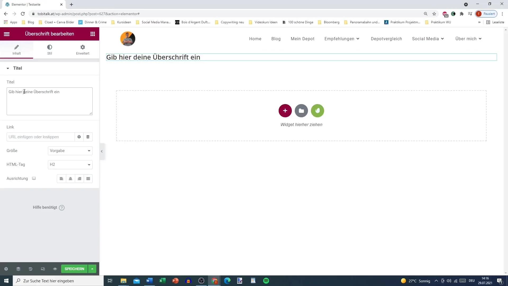Open Chrome extensions puzzle icon
Screen dimensions: 508x286
(462, 14)
